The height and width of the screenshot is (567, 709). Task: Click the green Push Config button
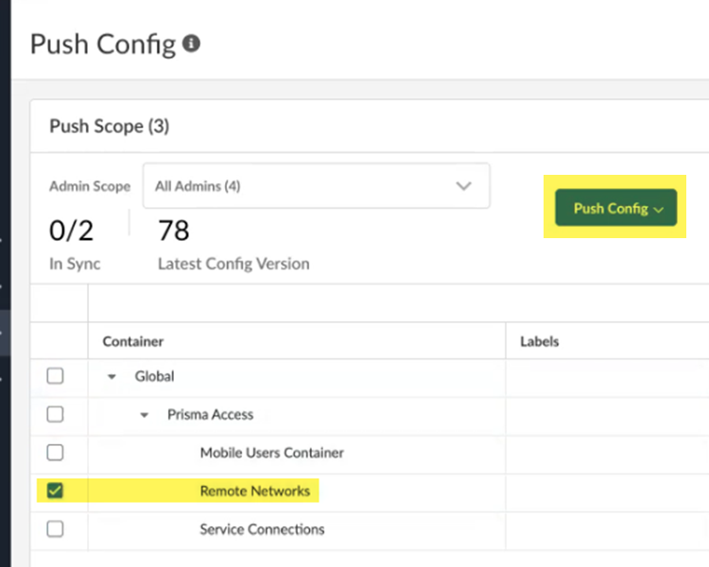(615, 208)
